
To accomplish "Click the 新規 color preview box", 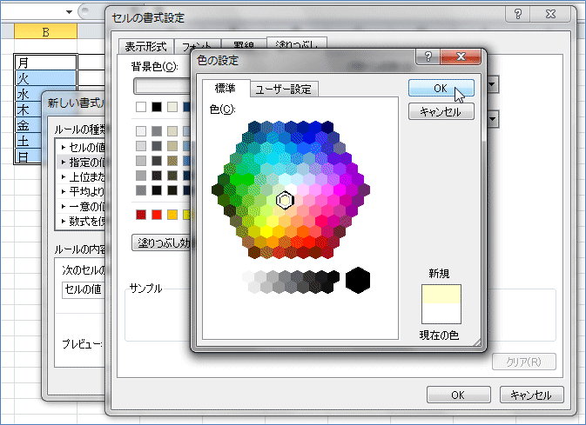I will (x=441, y=294).
